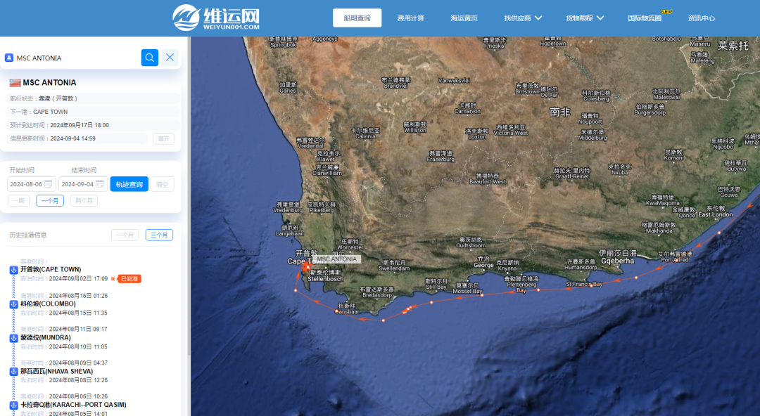
Task: Select the 一周 time range option
Action: (x=19, y=201)
